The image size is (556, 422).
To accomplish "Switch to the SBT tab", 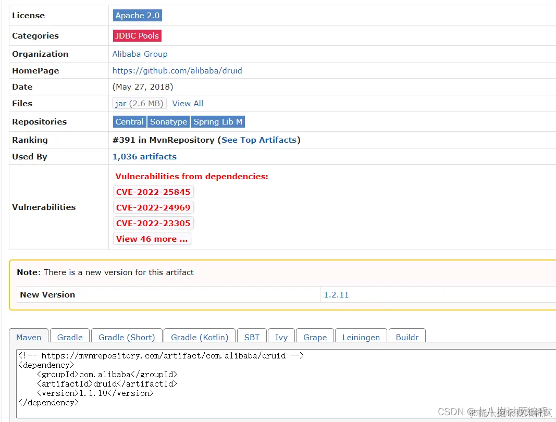I will (x=252, y=337).
